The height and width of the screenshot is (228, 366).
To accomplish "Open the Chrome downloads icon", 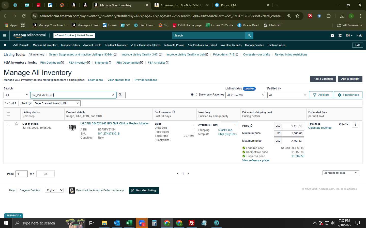I will (x=342, y=16).
